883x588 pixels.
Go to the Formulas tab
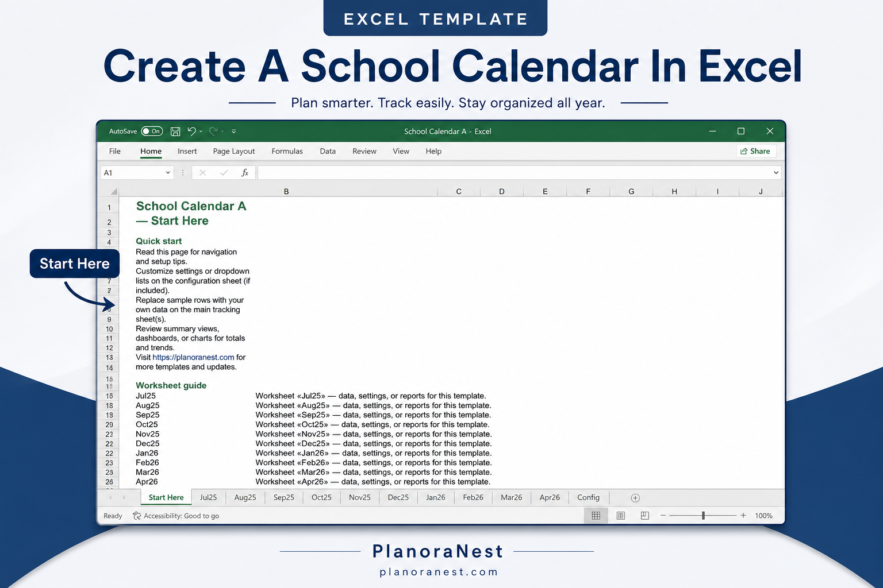(287, 151)
